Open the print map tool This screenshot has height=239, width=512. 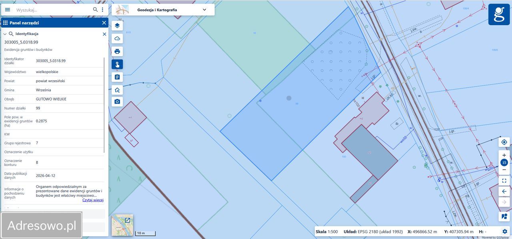pos(117,51)
